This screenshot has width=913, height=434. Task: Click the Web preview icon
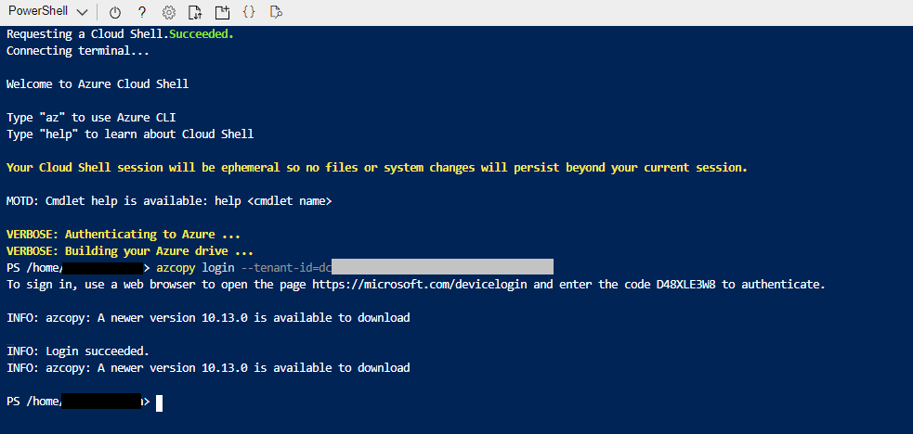(276, 12)
